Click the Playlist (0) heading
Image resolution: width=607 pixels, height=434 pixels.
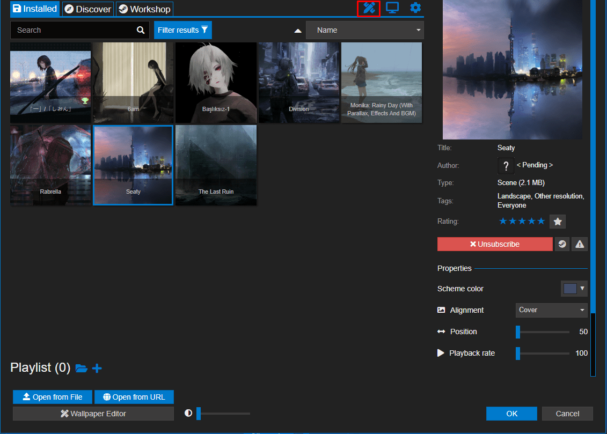40,367
